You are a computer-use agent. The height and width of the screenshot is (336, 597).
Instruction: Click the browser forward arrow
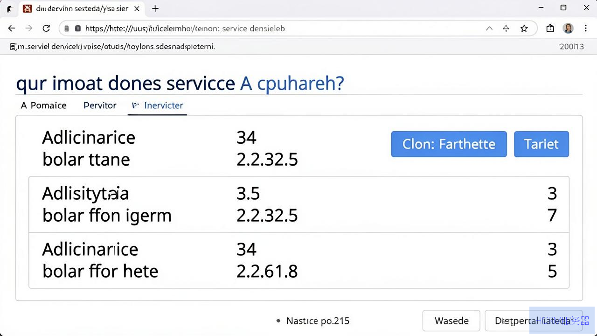pyautogui.click(x=29, y=28)
